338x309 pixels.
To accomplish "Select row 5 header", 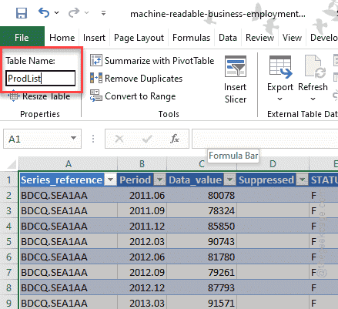I will click(9, 241).
